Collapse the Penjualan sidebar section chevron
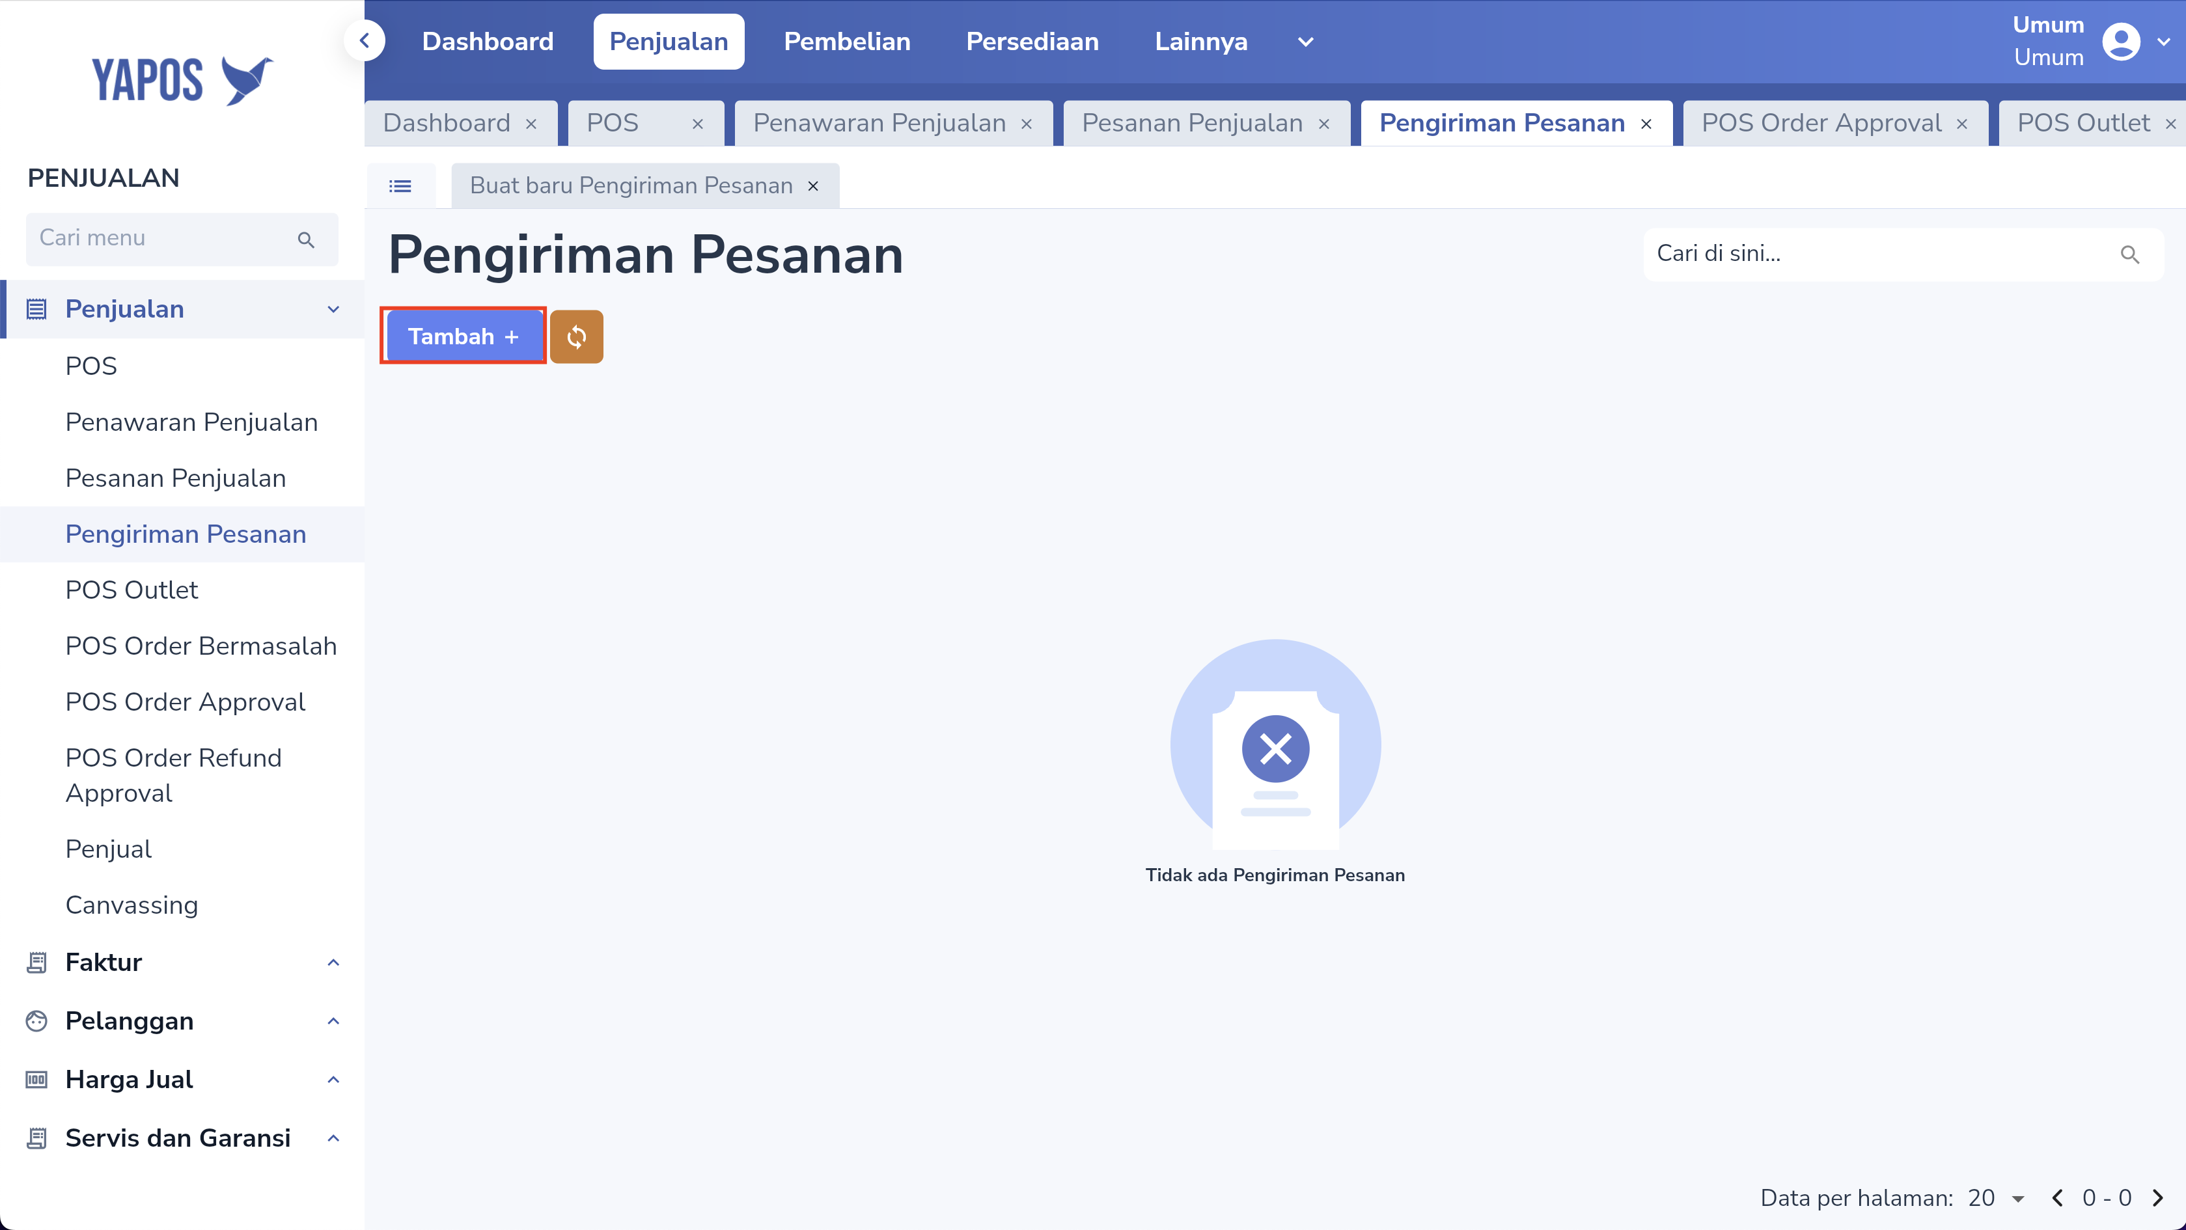 click(333, 310)
